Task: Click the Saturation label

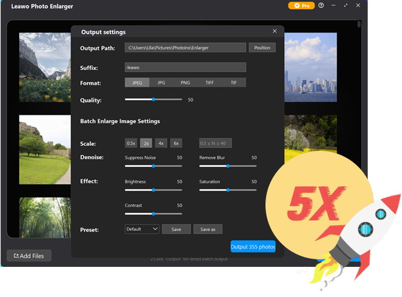Action: tap(210, 182)
